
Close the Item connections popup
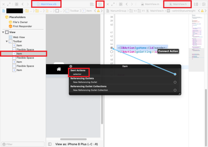pyautogui.click(x=71, y=66)
